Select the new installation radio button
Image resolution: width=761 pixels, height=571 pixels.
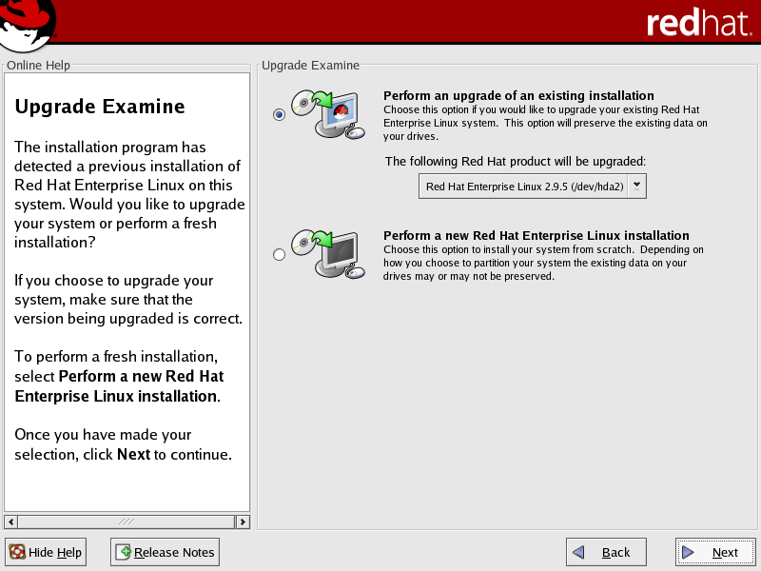click(279, 254)
